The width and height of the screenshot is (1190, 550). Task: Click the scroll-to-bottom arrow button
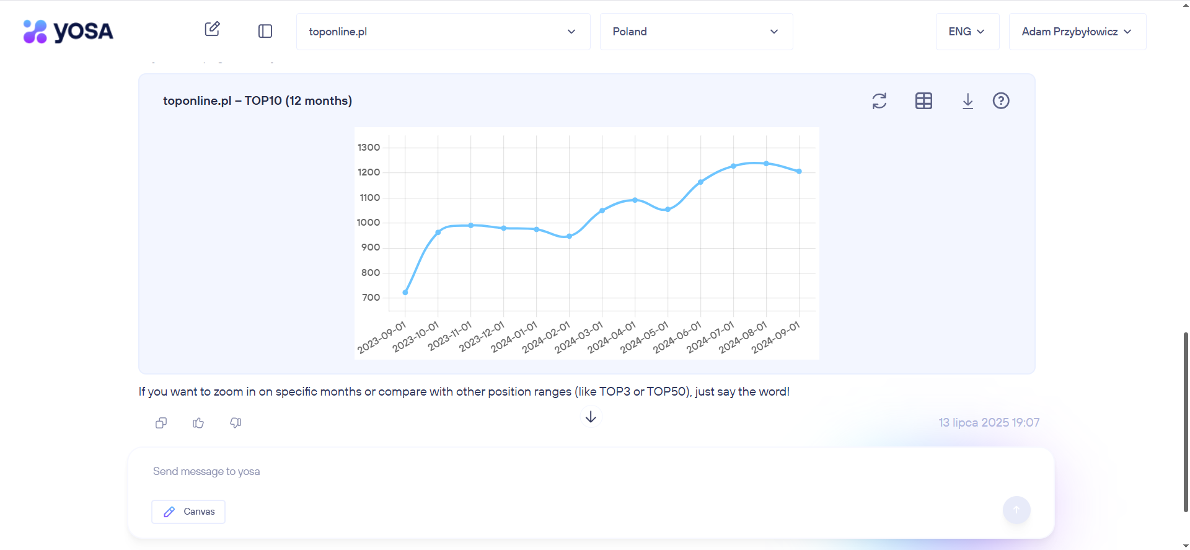(591, 417)
